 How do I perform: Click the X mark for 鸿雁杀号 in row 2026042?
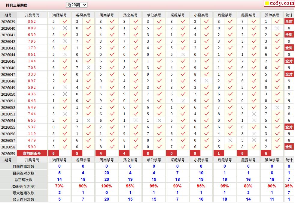coord(65,41)
